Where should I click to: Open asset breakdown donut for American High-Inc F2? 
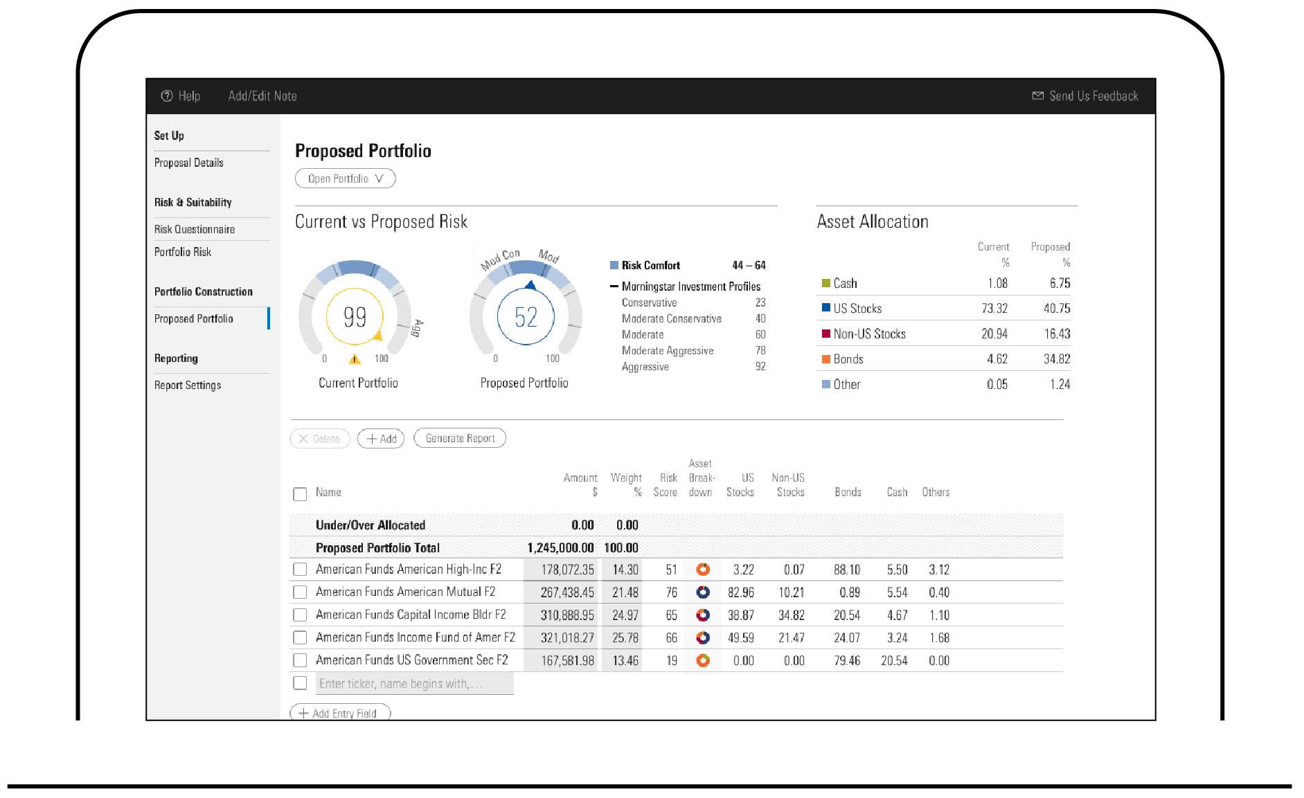[702, 570]
